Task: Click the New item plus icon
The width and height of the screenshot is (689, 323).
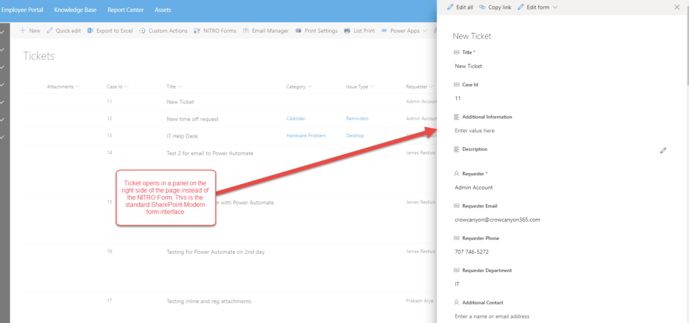Action: tap(23, 31)
